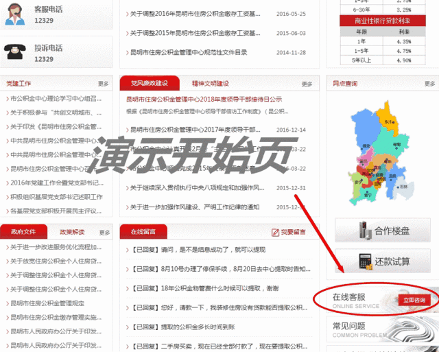The width and height of the screenshot is (439, 352).
Task: Click the customer service agent icon
Action: click(15, 14)
